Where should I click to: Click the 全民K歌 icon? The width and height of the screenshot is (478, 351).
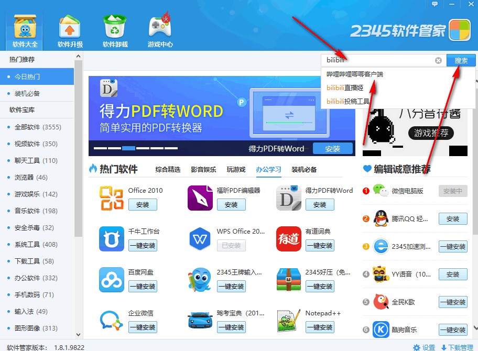tap(381, 302)
